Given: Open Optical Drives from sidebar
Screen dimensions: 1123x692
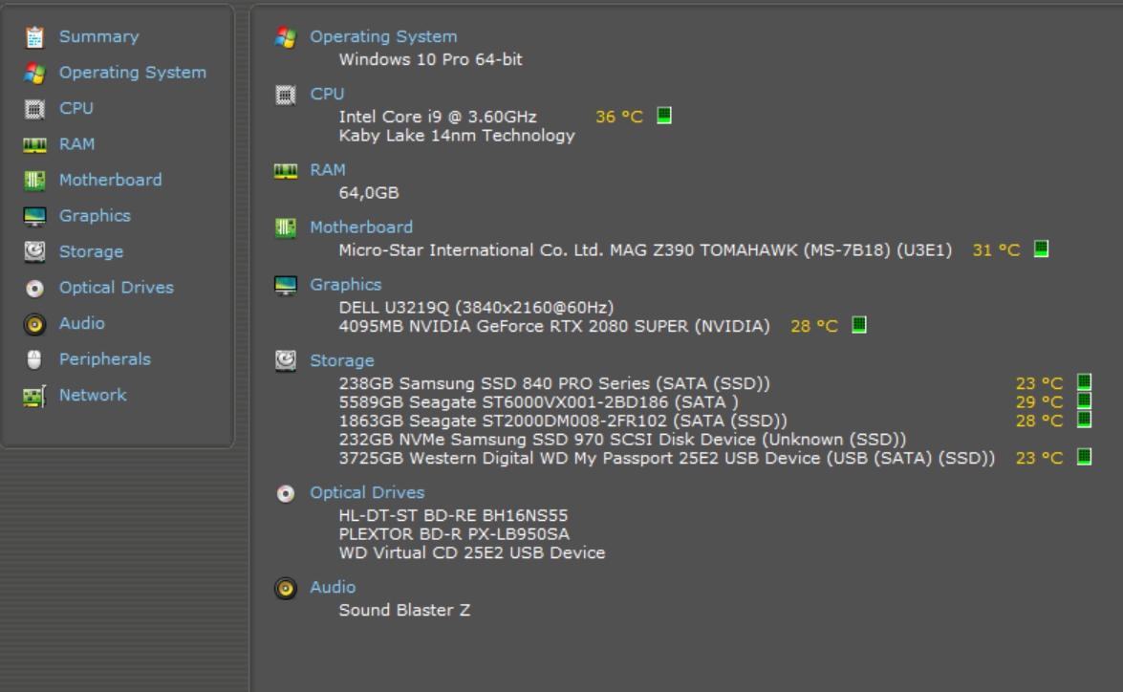Looking at the screenshot, I should (116, 288).
